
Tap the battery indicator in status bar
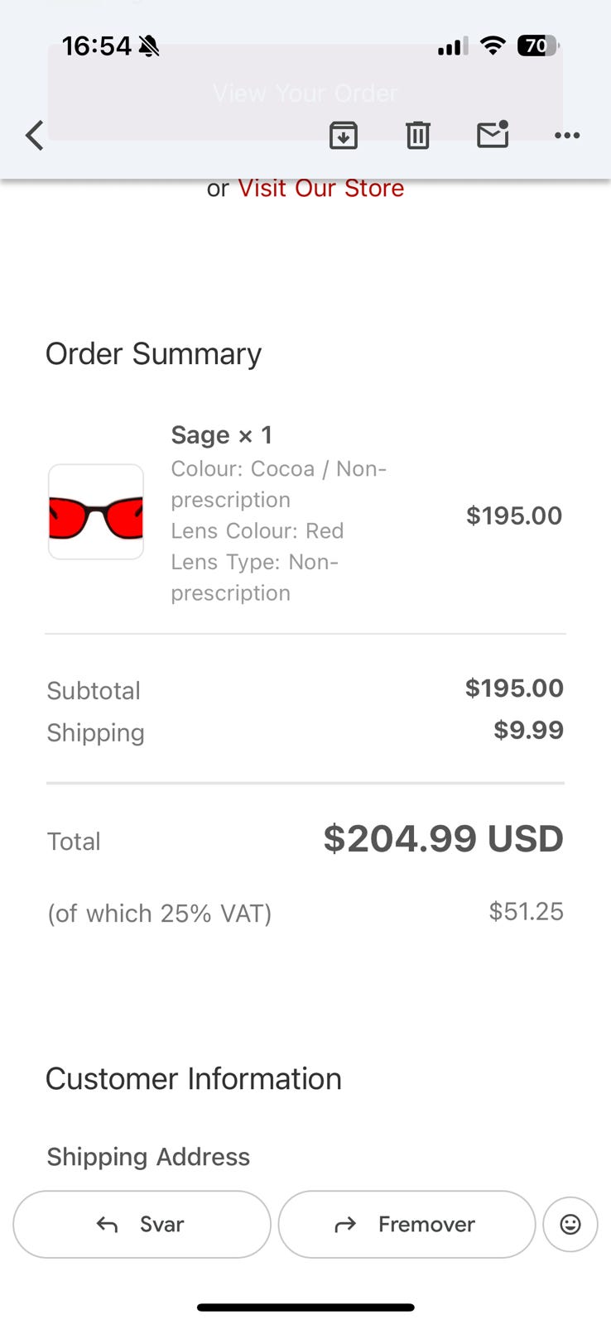(537, 46)
